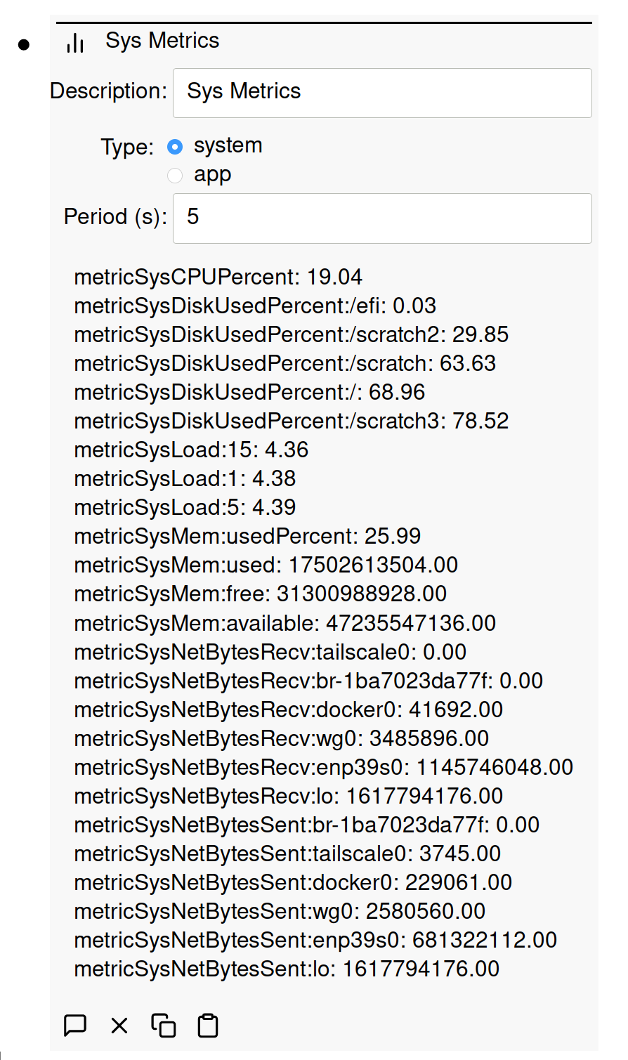Screen dimensions: 628x1060
Task: Select the system radio button
Action: point(175,146)
